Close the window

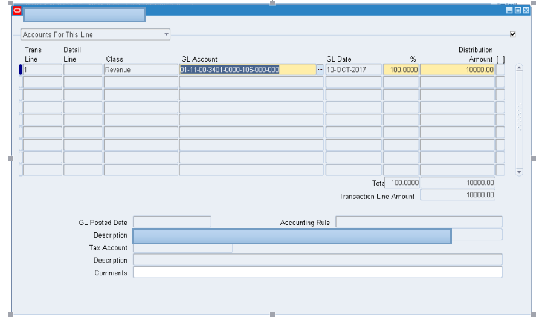(x=526, y=10)
